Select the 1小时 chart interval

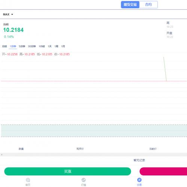pos(42,46)
